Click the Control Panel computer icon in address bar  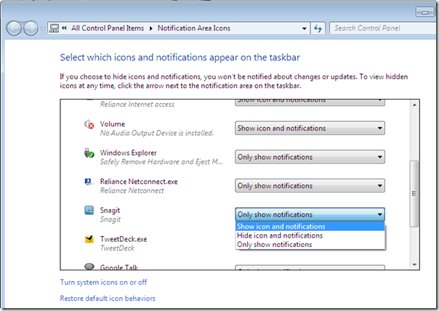[54, 28]
